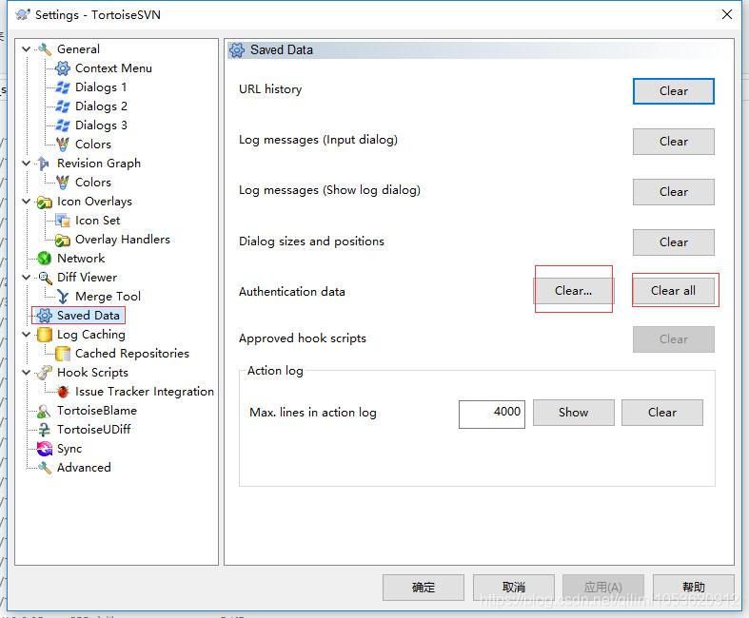The height and width of the screenshot is (618, 749).
Task: Click the TortoiseUDiff icon
Action: click(x=45, y=430)
